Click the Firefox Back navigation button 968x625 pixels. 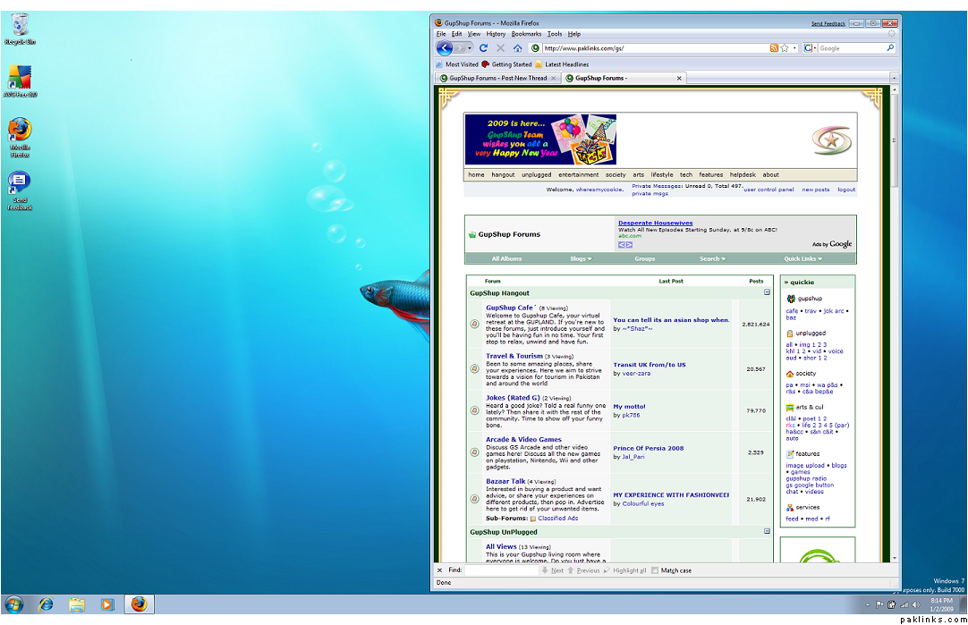tap(445, 48)
